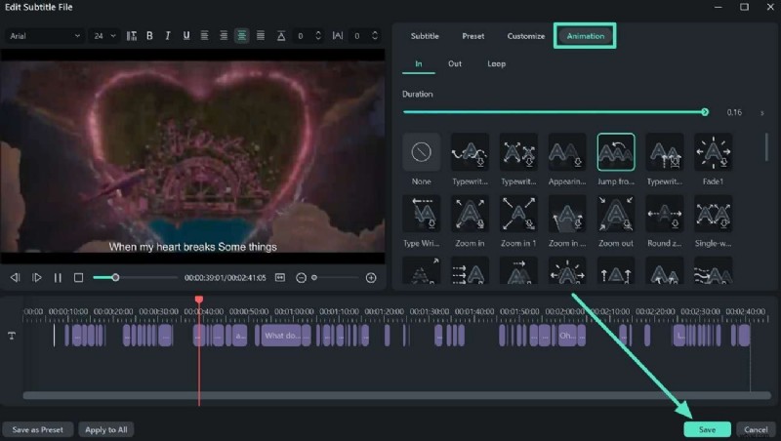The width and height of the screenshot is (781, 441).
Task: Click the timeline horizontal scrollbar
Action: [x=397, y=395]
